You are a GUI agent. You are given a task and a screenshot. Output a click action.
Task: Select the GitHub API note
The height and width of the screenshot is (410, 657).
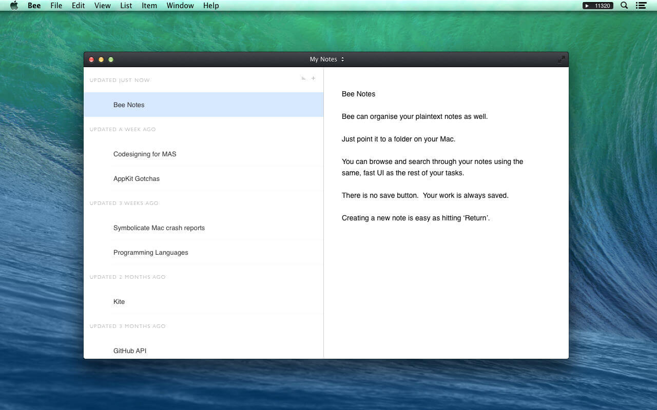coord(204,351)
